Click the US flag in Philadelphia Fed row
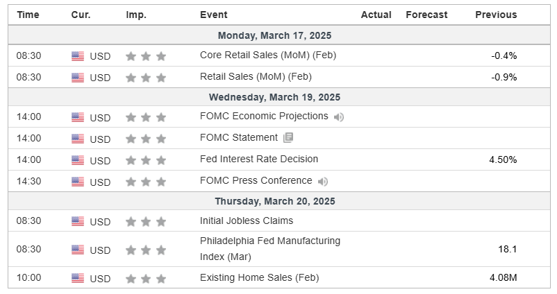 [78, 250]
